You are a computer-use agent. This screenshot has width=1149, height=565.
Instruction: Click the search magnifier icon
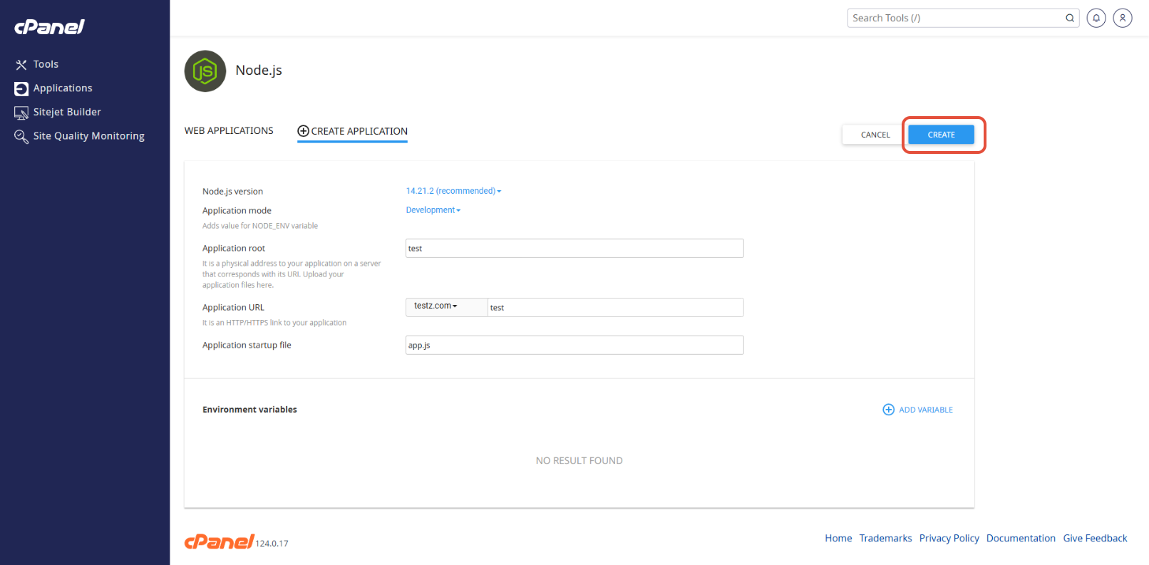click(x=1070, y=18)
